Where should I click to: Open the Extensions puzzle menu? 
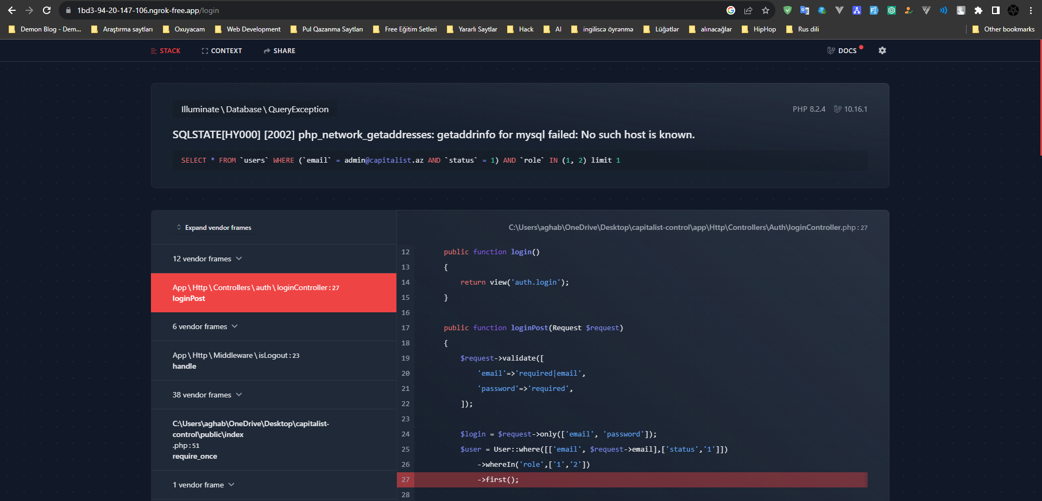pyautogui.click(x=978, y=10)
